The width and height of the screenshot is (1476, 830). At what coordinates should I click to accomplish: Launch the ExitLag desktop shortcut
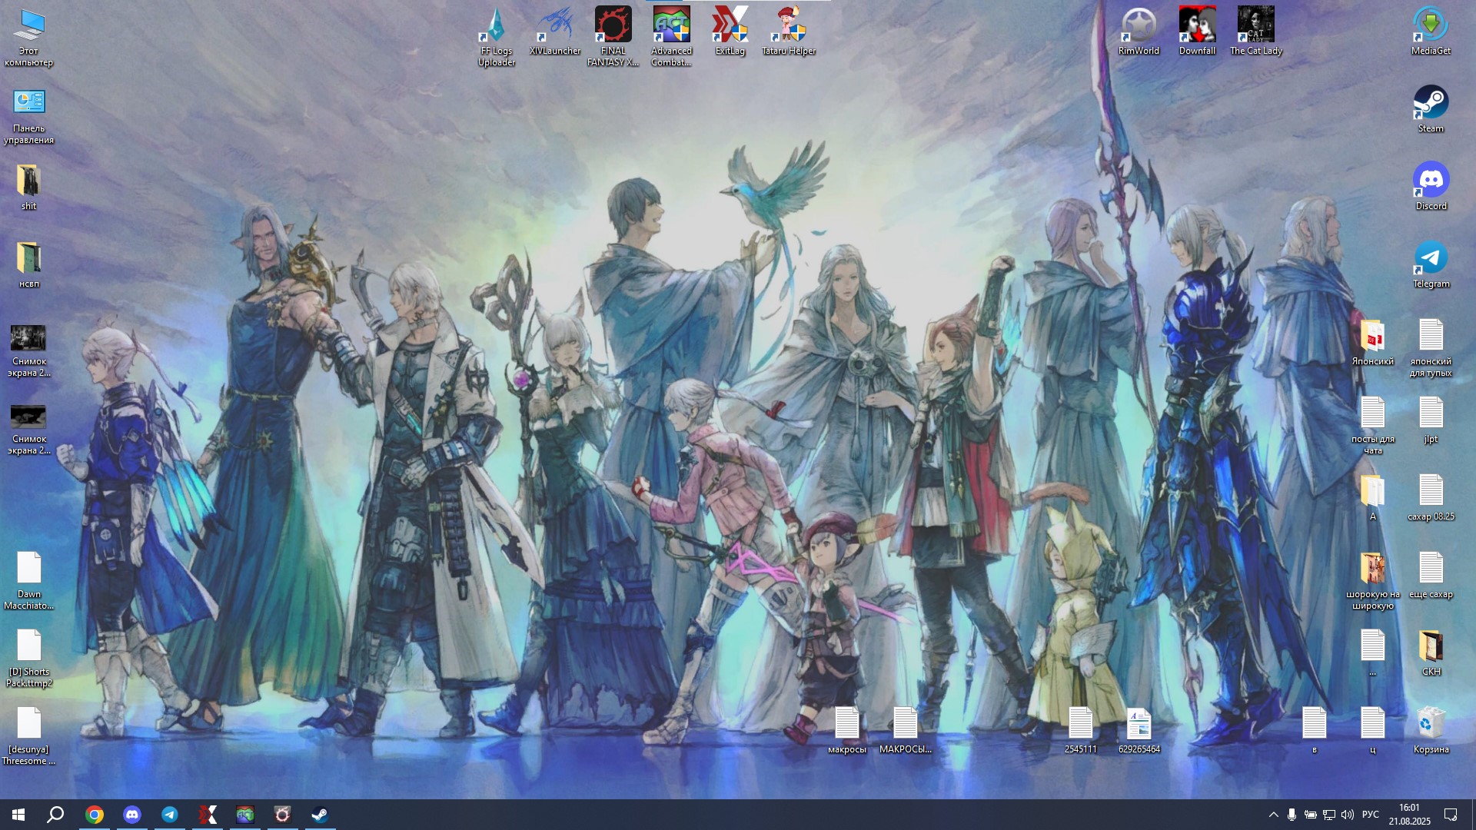[730, 31]
